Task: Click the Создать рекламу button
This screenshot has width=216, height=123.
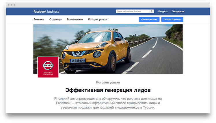Action: click(x=149, y=20)
